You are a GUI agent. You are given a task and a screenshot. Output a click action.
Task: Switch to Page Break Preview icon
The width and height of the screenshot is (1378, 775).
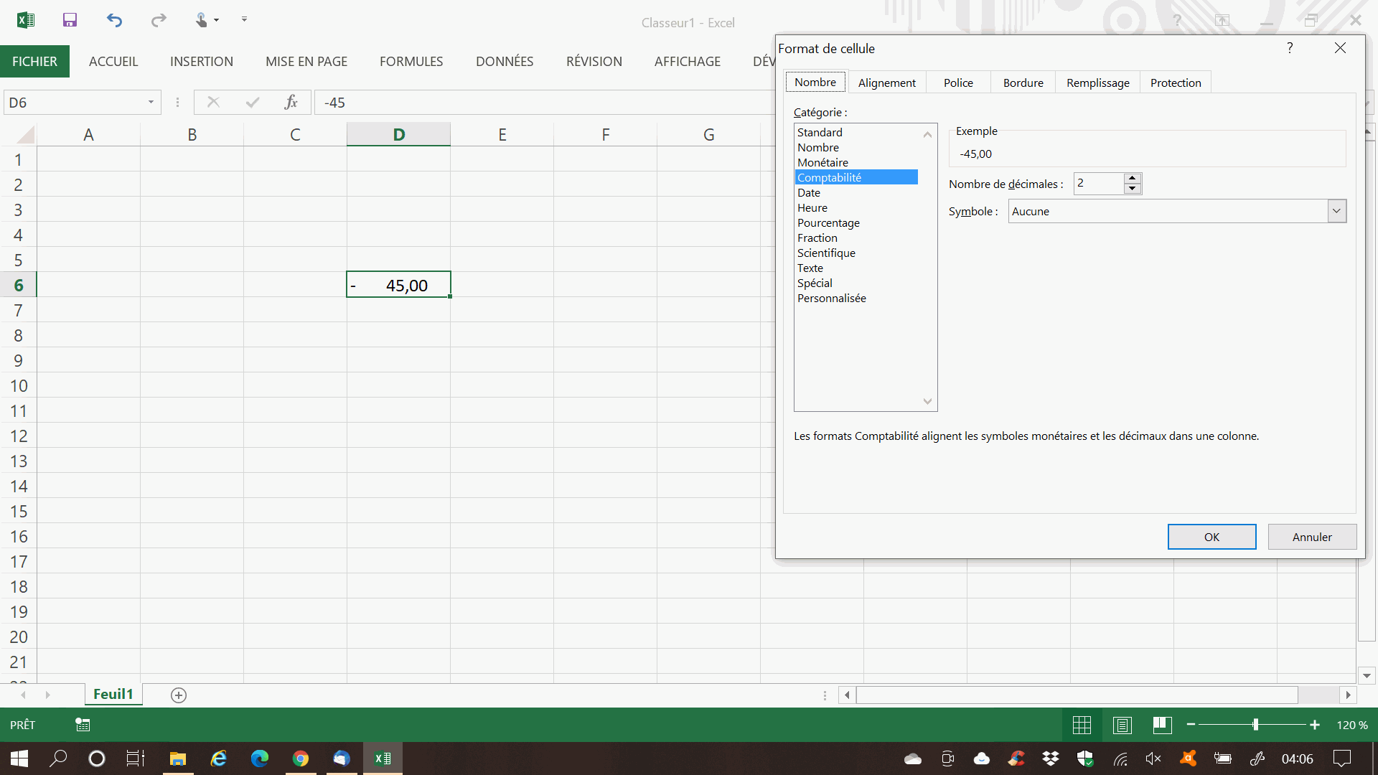tap(1162, 725)
